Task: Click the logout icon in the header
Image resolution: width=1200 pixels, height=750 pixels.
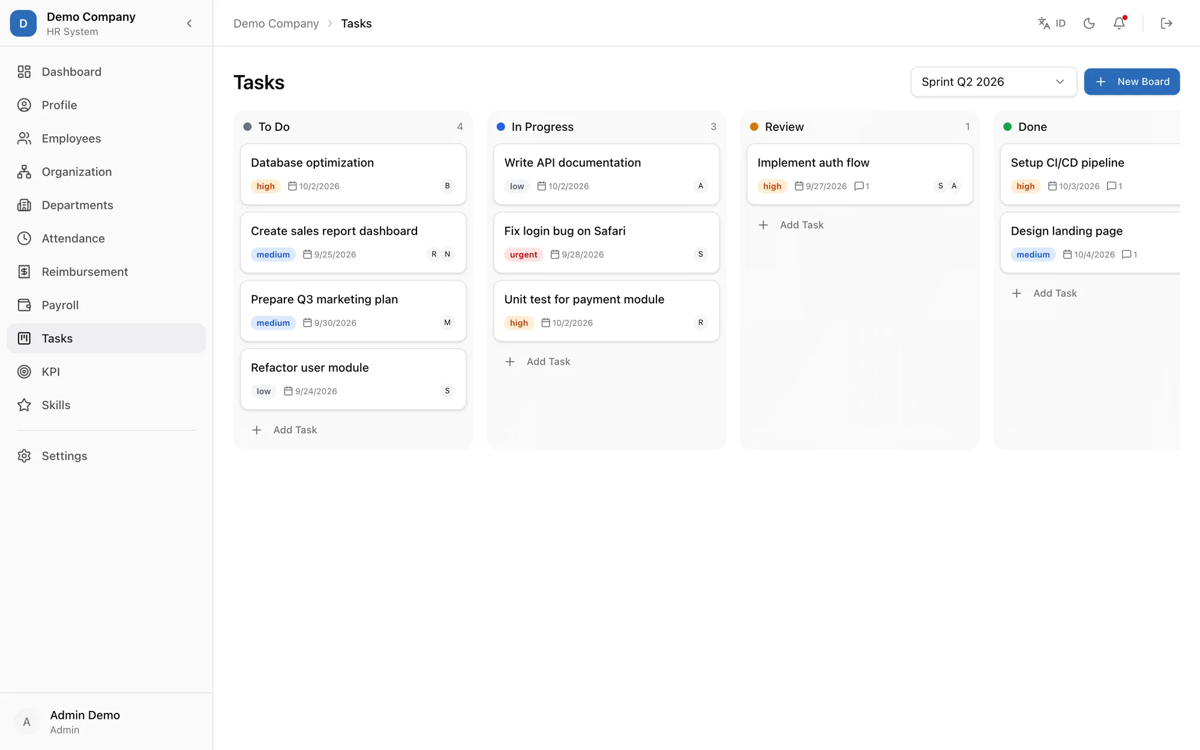Action: coord(1166,23)
